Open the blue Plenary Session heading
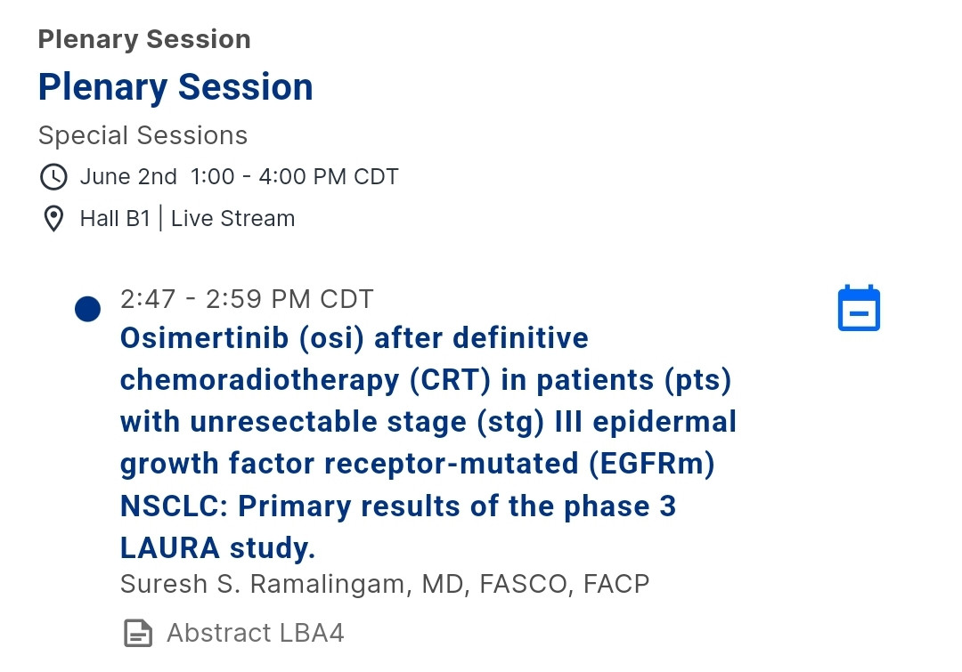The width and height of the screenshot is (962, 672). 175,87
